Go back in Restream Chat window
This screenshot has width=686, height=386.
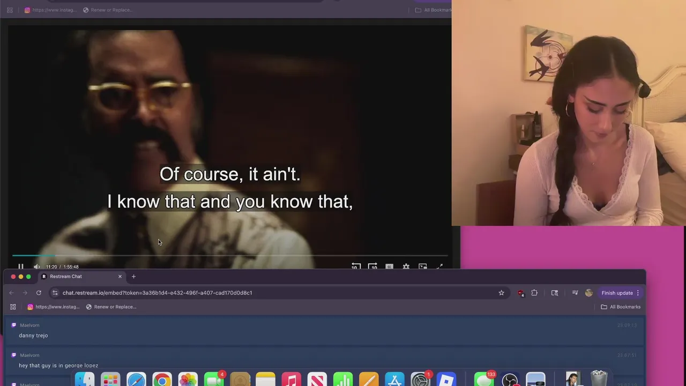pos(11,293)
